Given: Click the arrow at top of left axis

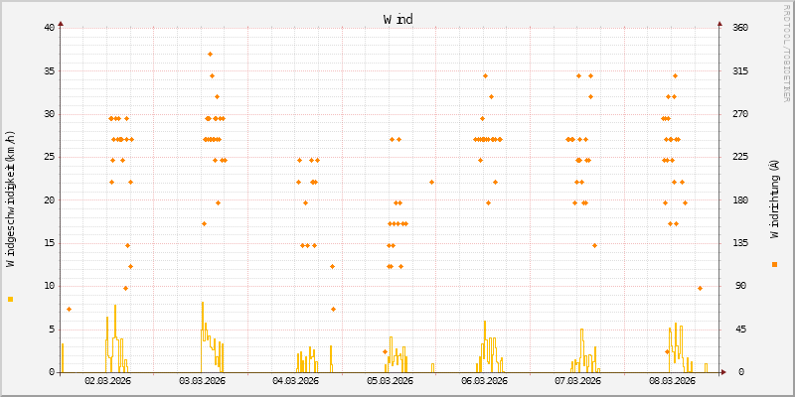Looking at the screenshot, I should [61, 23].
